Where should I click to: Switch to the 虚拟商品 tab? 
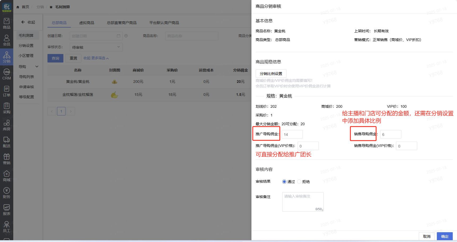click(86, 23)
